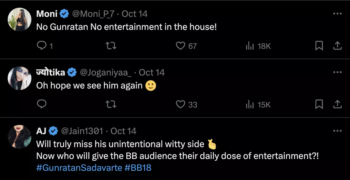The height and width of the screenshot is (180, 350).
Task: View analytics of ज्योतिका's 15K views tweet
Action: point(250,105)
